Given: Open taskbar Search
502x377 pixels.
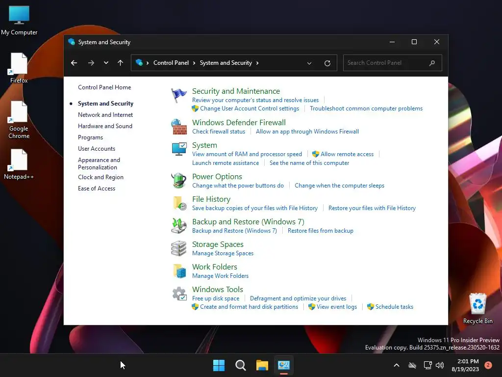Looking at the screenshot, I should (x=240, y=365).
